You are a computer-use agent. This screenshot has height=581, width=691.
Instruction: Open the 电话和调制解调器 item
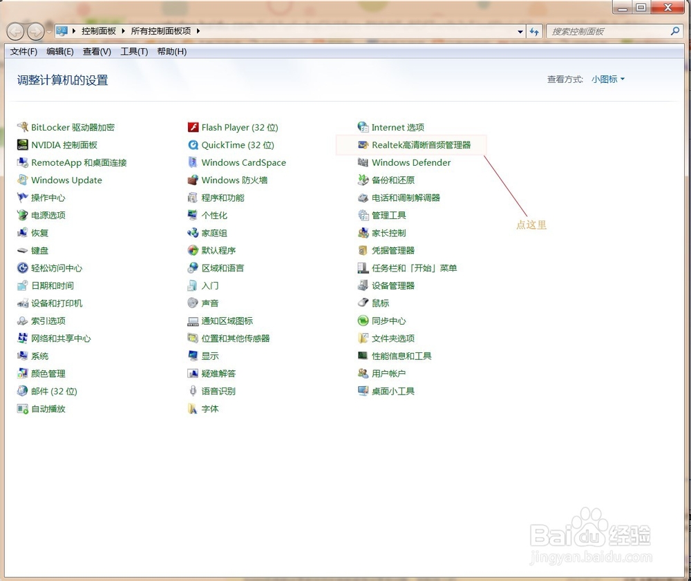(406, 198)
